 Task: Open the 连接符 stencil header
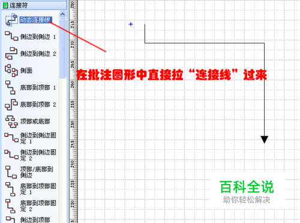pyautogui.click(x=34, y=5)
